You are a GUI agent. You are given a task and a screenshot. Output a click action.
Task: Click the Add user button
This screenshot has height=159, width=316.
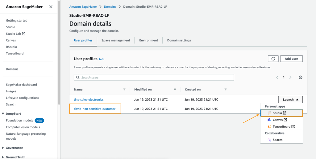click(x=291, y=59)
